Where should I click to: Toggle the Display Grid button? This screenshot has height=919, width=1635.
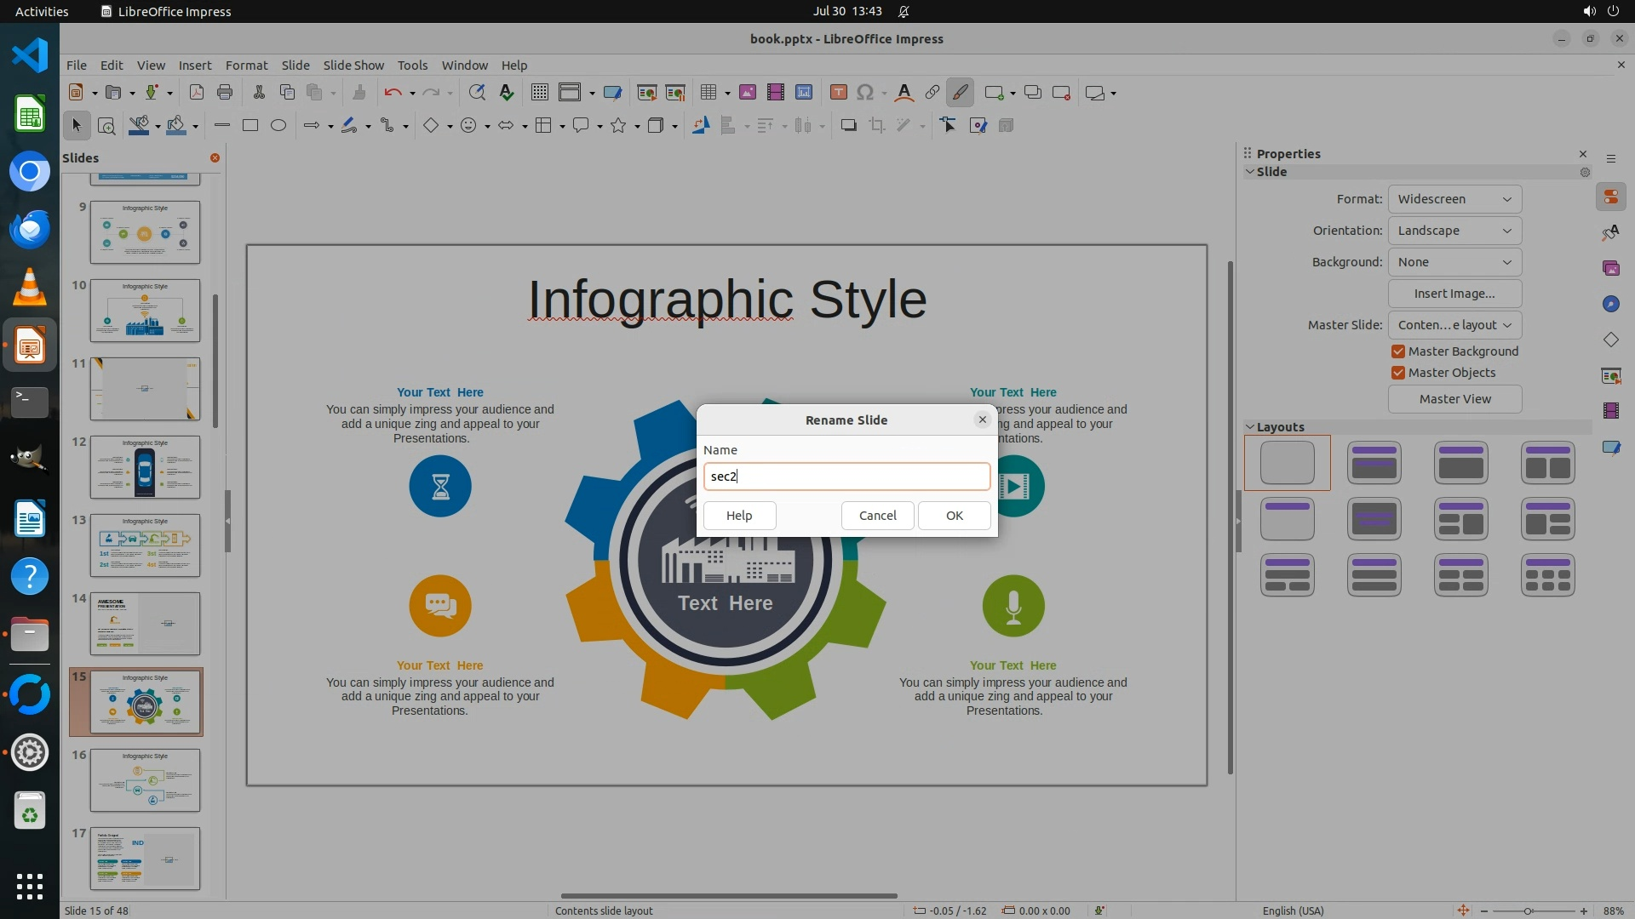click(540, 93)
